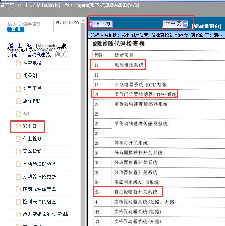The width and height of the screenshot is (225, 226).
Task: Go to previous page with 上一页
Action: 101,24
